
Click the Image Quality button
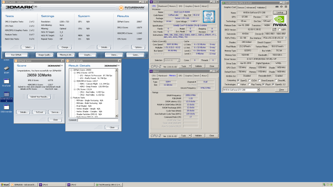tap(45, 55)
